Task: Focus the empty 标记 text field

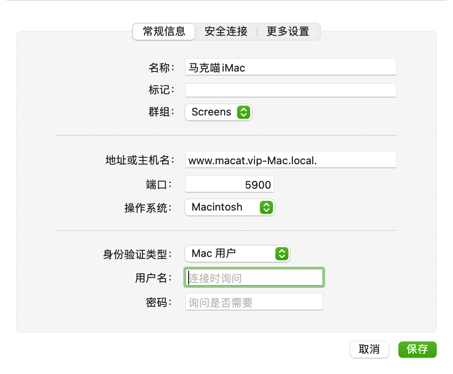Action: [290, 90]
